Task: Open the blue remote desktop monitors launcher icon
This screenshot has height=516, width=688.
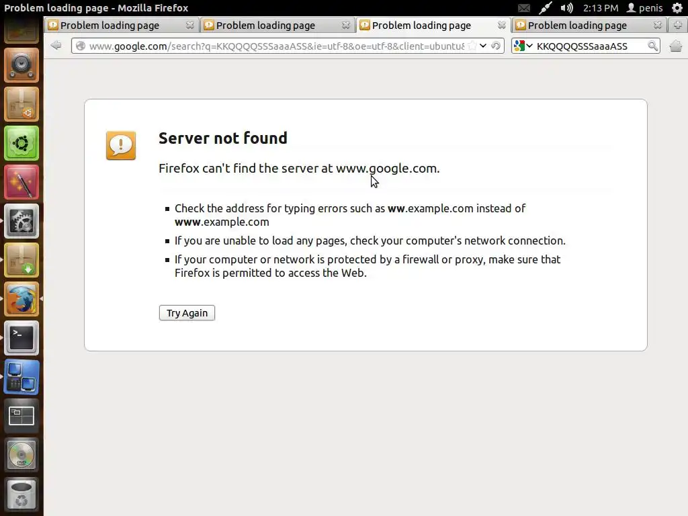Action: 21,378
